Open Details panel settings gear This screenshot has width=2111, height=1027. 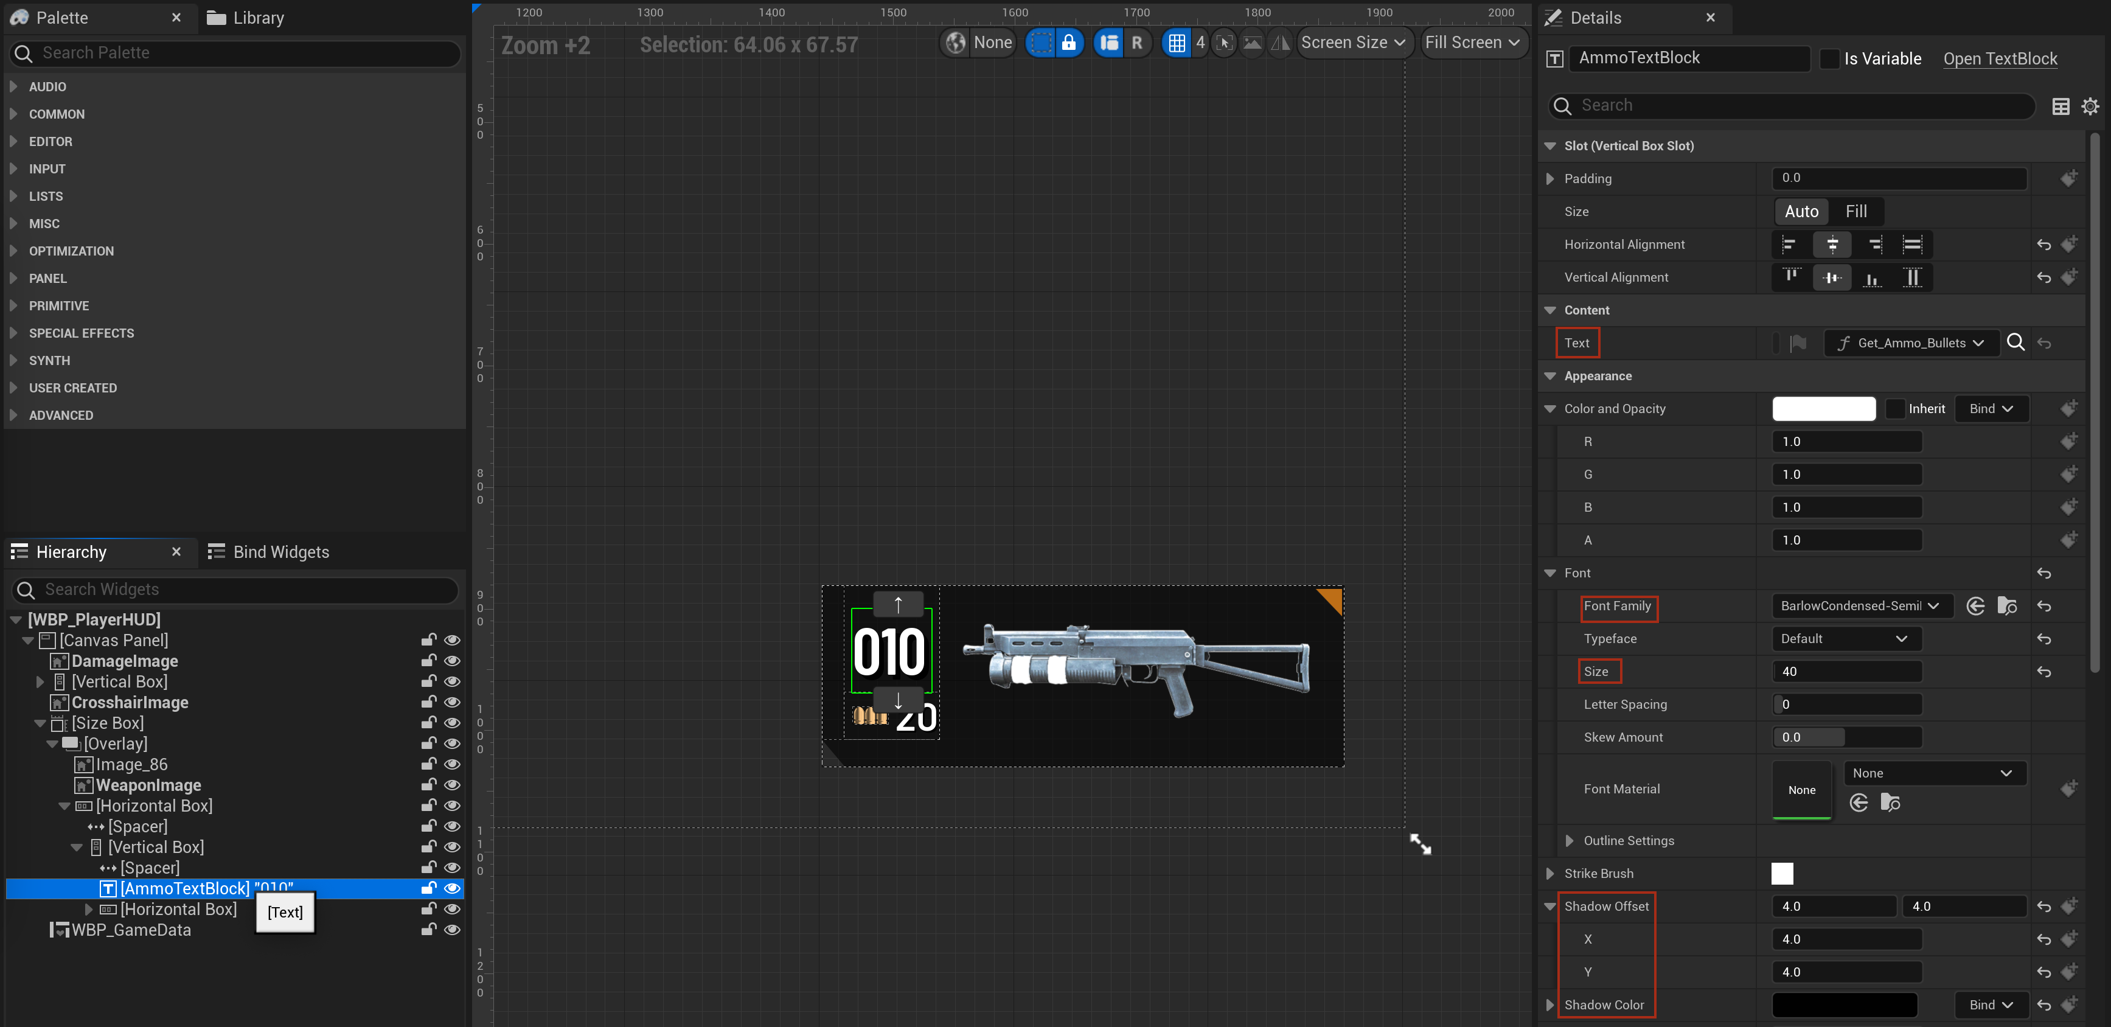pos(2090,106)
